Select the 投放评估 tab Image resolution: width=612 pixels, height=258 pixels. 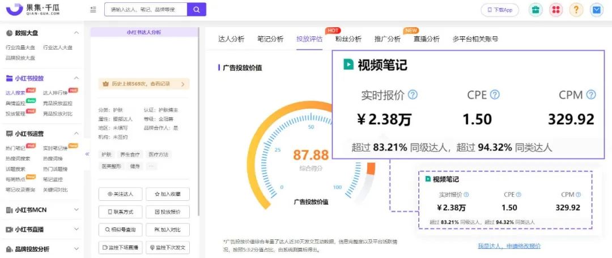pos(309,39)
